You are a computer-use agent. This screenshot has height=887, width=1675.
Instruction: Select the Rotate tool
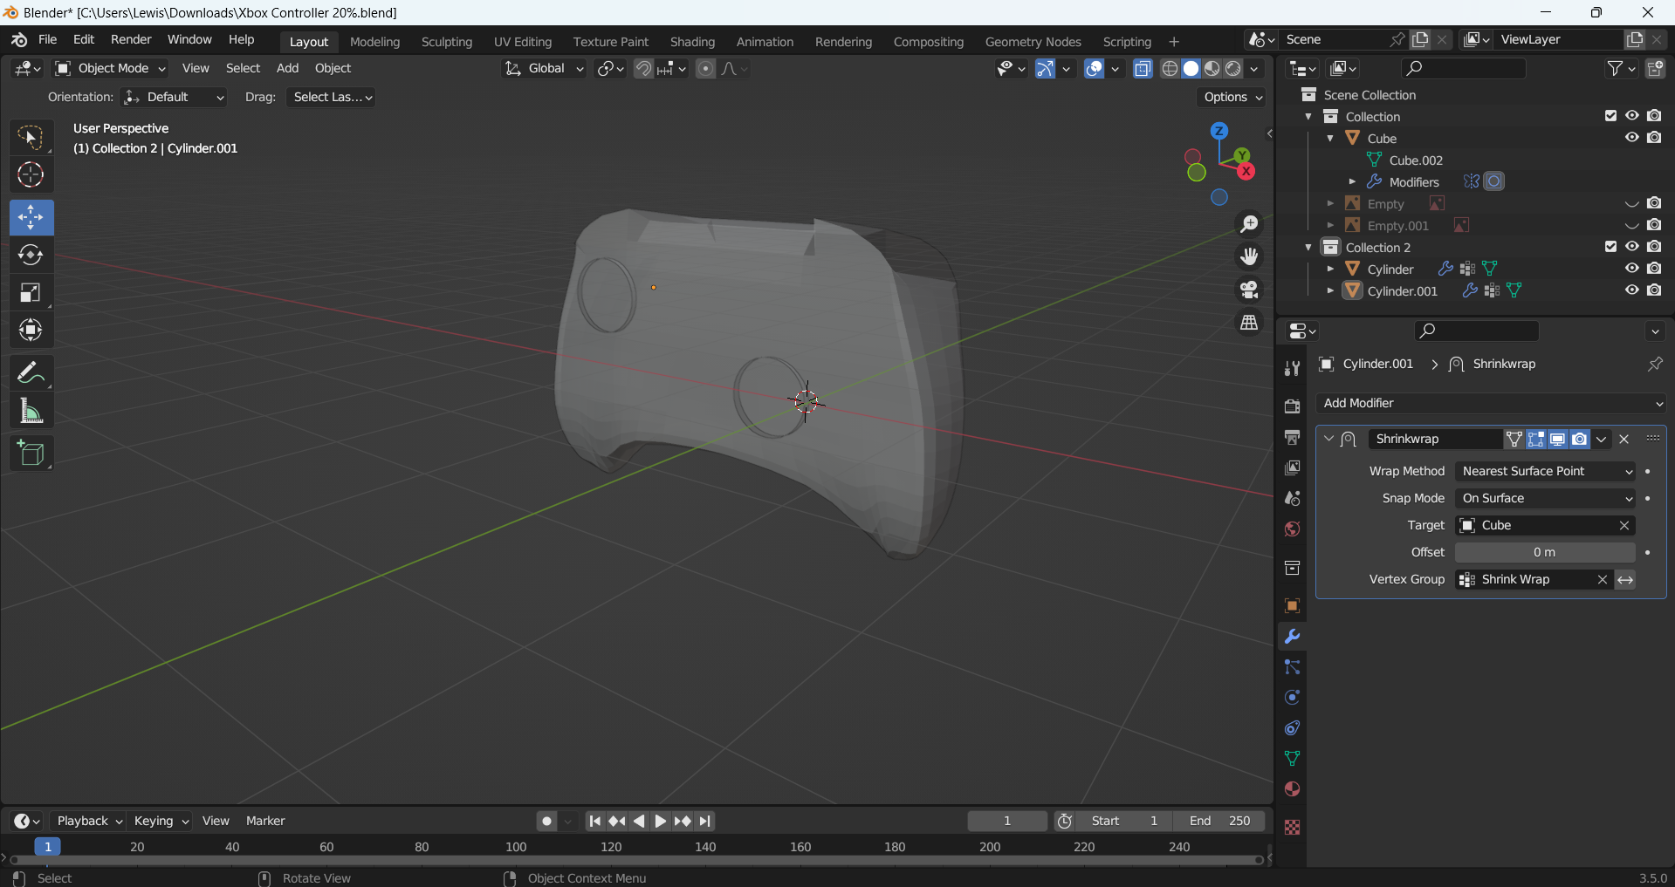[31, 255]
